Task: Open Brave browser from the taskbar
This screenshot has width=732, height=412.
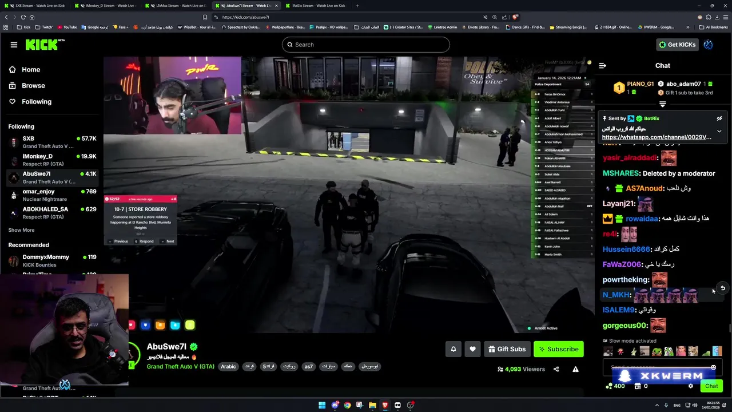Action: (x=385, y=405)
